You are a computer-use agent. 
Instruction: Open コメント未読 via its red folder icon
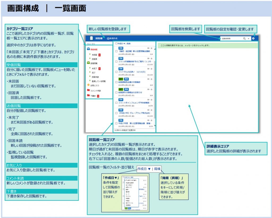[88, 90]
